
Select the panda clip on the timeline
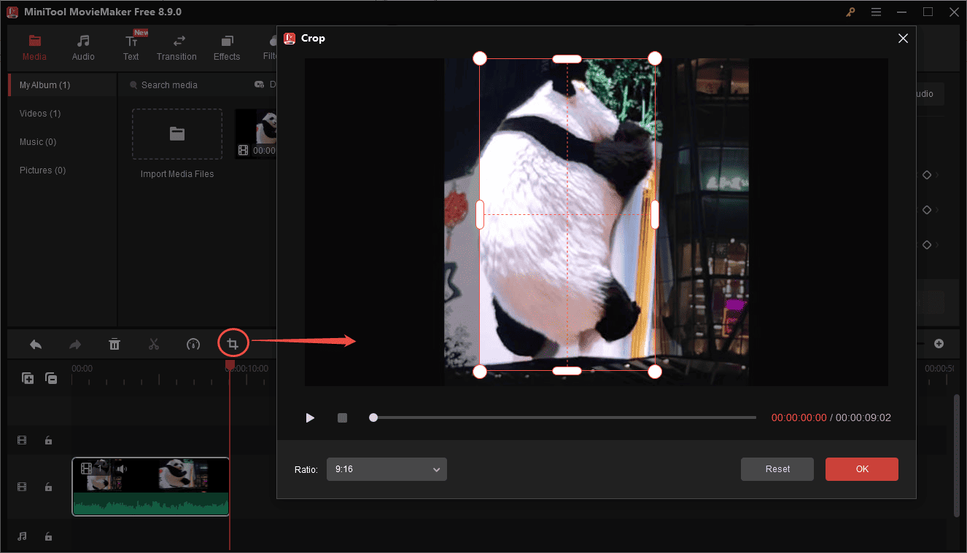151,486
